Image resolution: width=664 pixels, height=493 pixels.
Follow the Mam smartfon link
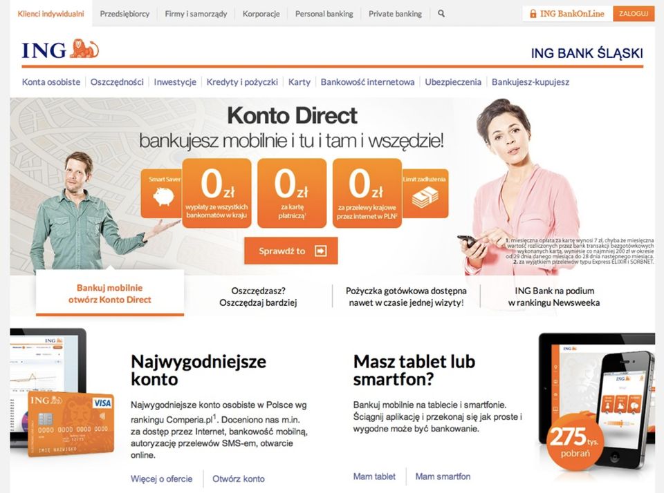443,476
